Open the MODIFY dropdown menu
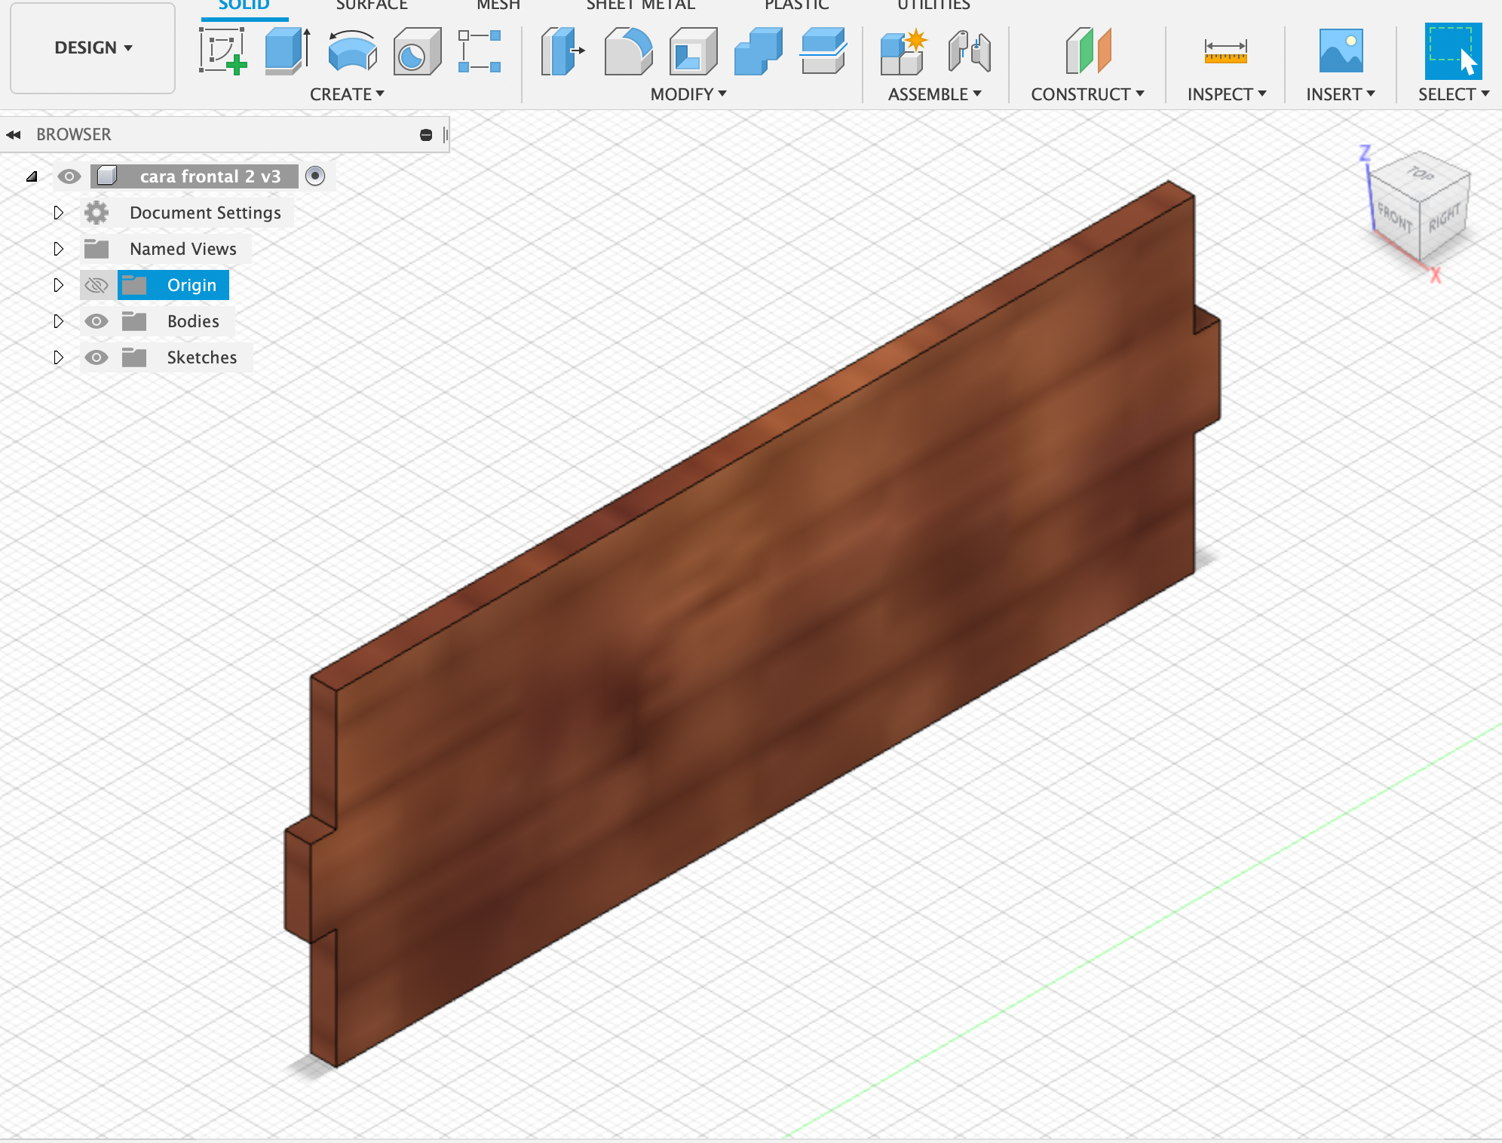The width and height of the screenshot is (1502, 1143). (688, 94)
